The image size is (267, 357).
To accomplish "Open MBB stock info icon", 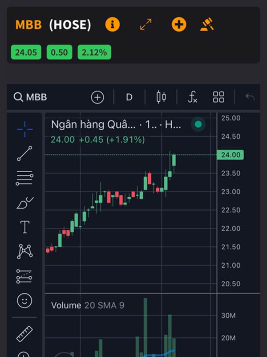I will tap(113, 25).
